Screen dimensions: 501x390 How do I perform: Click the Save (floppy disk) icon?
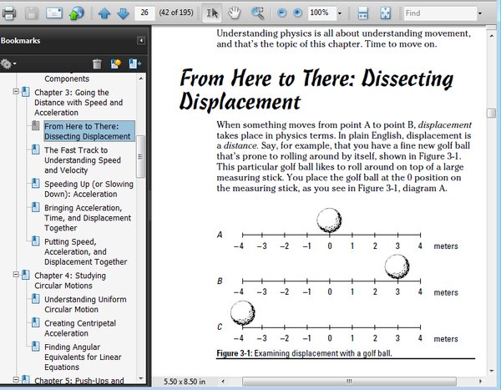point(32,13)
